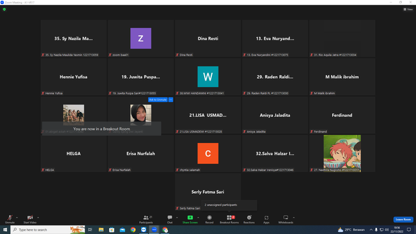This screenshot has width=416, height=234.
Task: Open Zoom Apps
Action: pyautogui.click(x=266, y=219)
